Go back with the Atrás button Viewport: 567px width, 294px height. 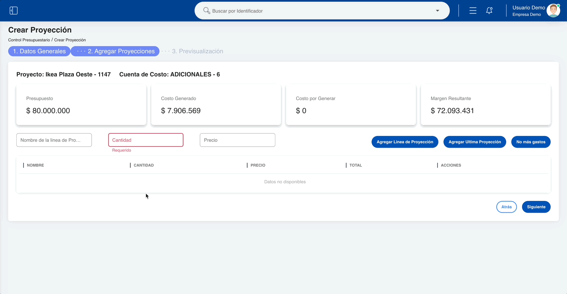click(x=506, y=207)
